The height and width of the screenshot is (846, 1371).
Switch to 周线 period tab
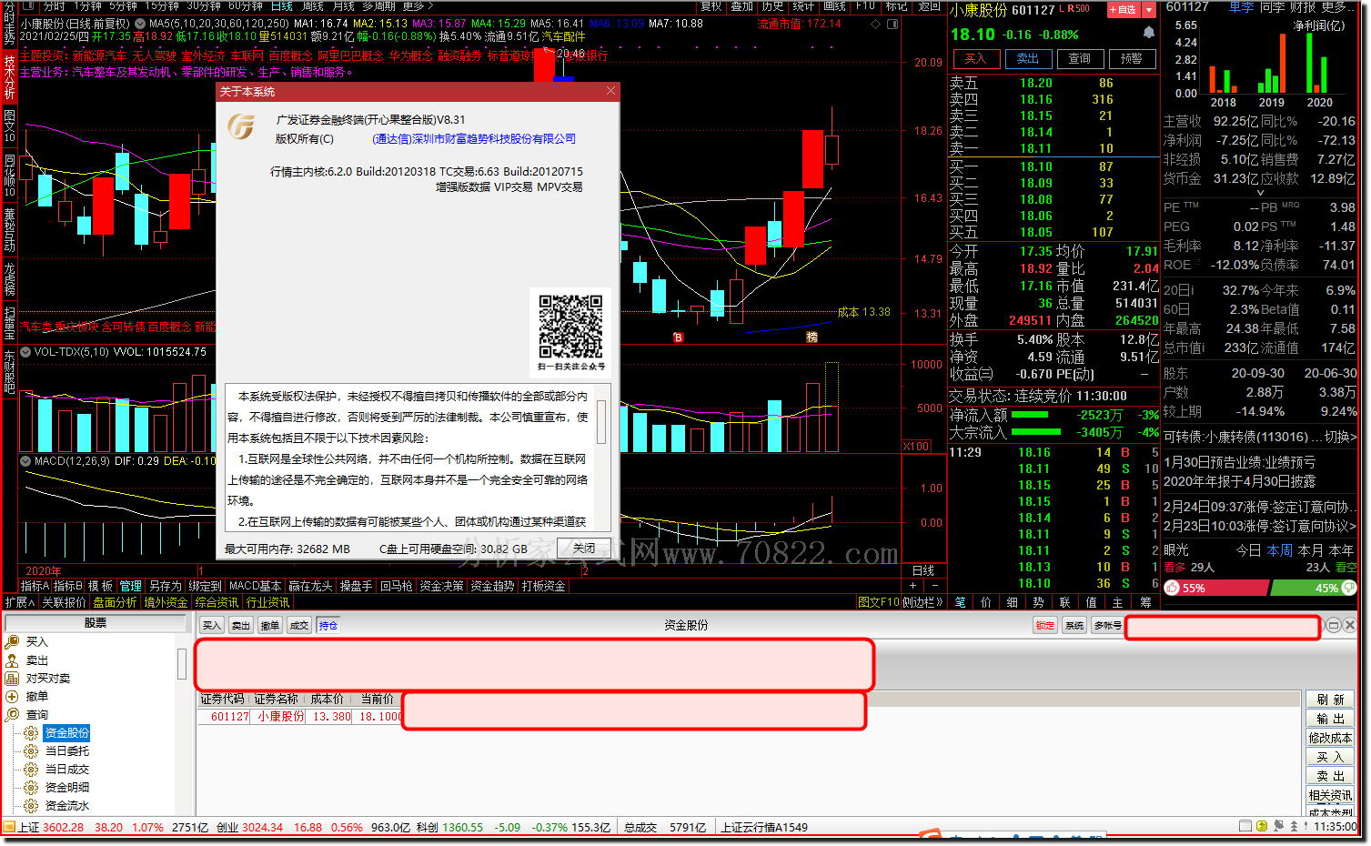pyautogui.click(x=313, y=6)
